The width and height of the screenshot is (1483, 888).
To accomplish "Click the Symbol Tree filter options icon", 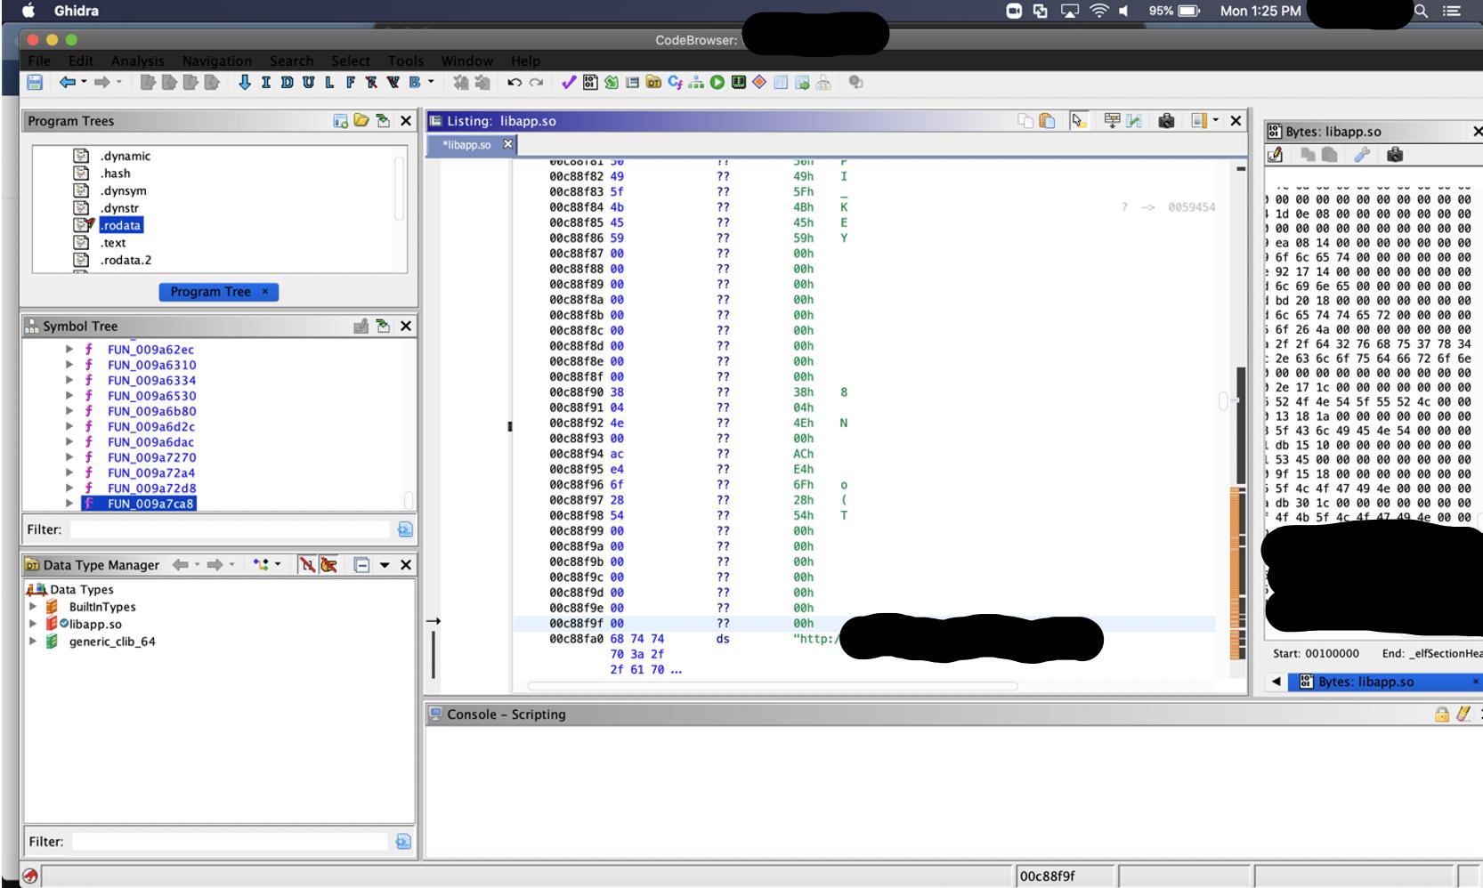I will tap(405, 529).
